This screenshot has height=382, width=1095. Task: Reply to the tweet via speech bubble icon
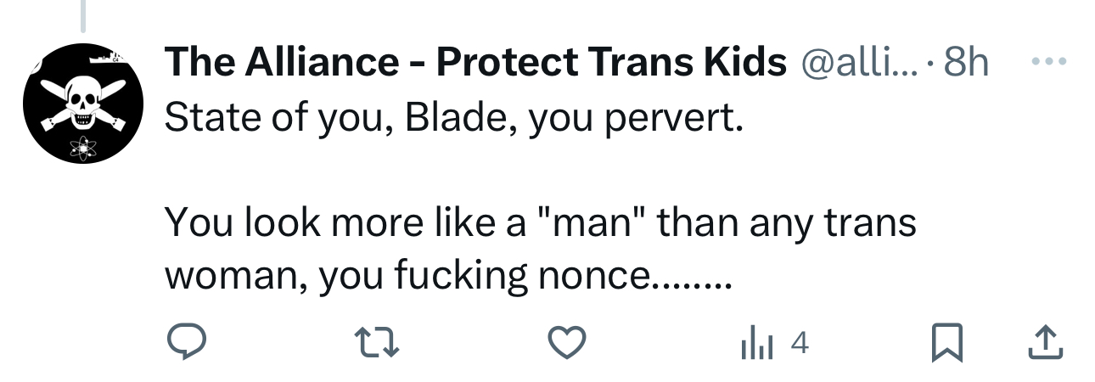pyautogui.click(x=186, y=343)
